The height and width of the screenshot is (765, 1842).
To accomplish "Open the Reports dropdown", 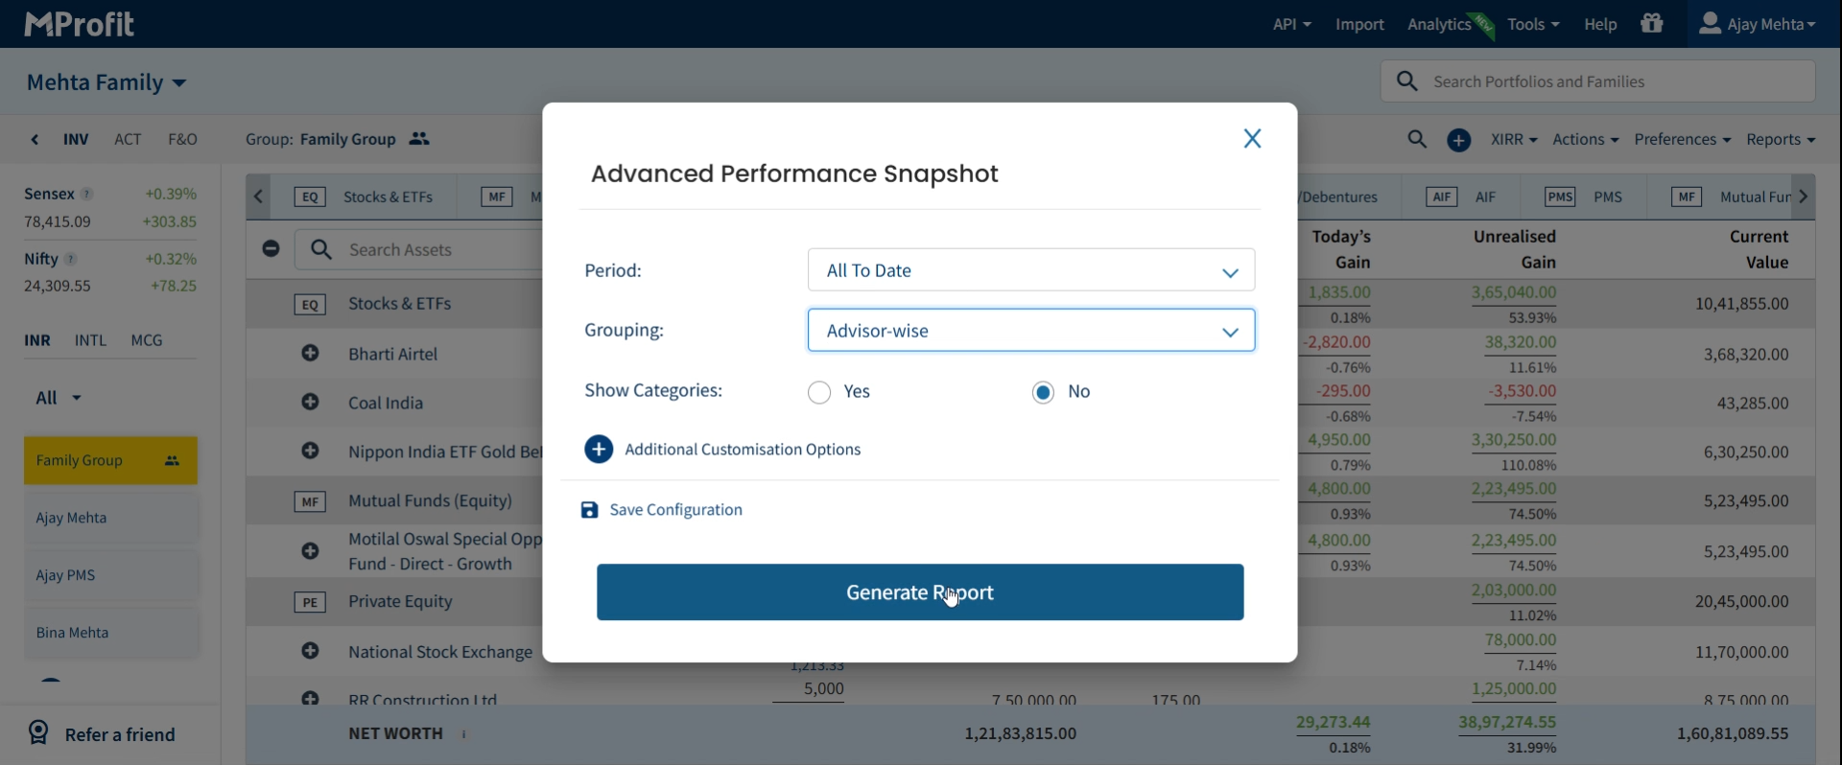I will point(1781,140).
